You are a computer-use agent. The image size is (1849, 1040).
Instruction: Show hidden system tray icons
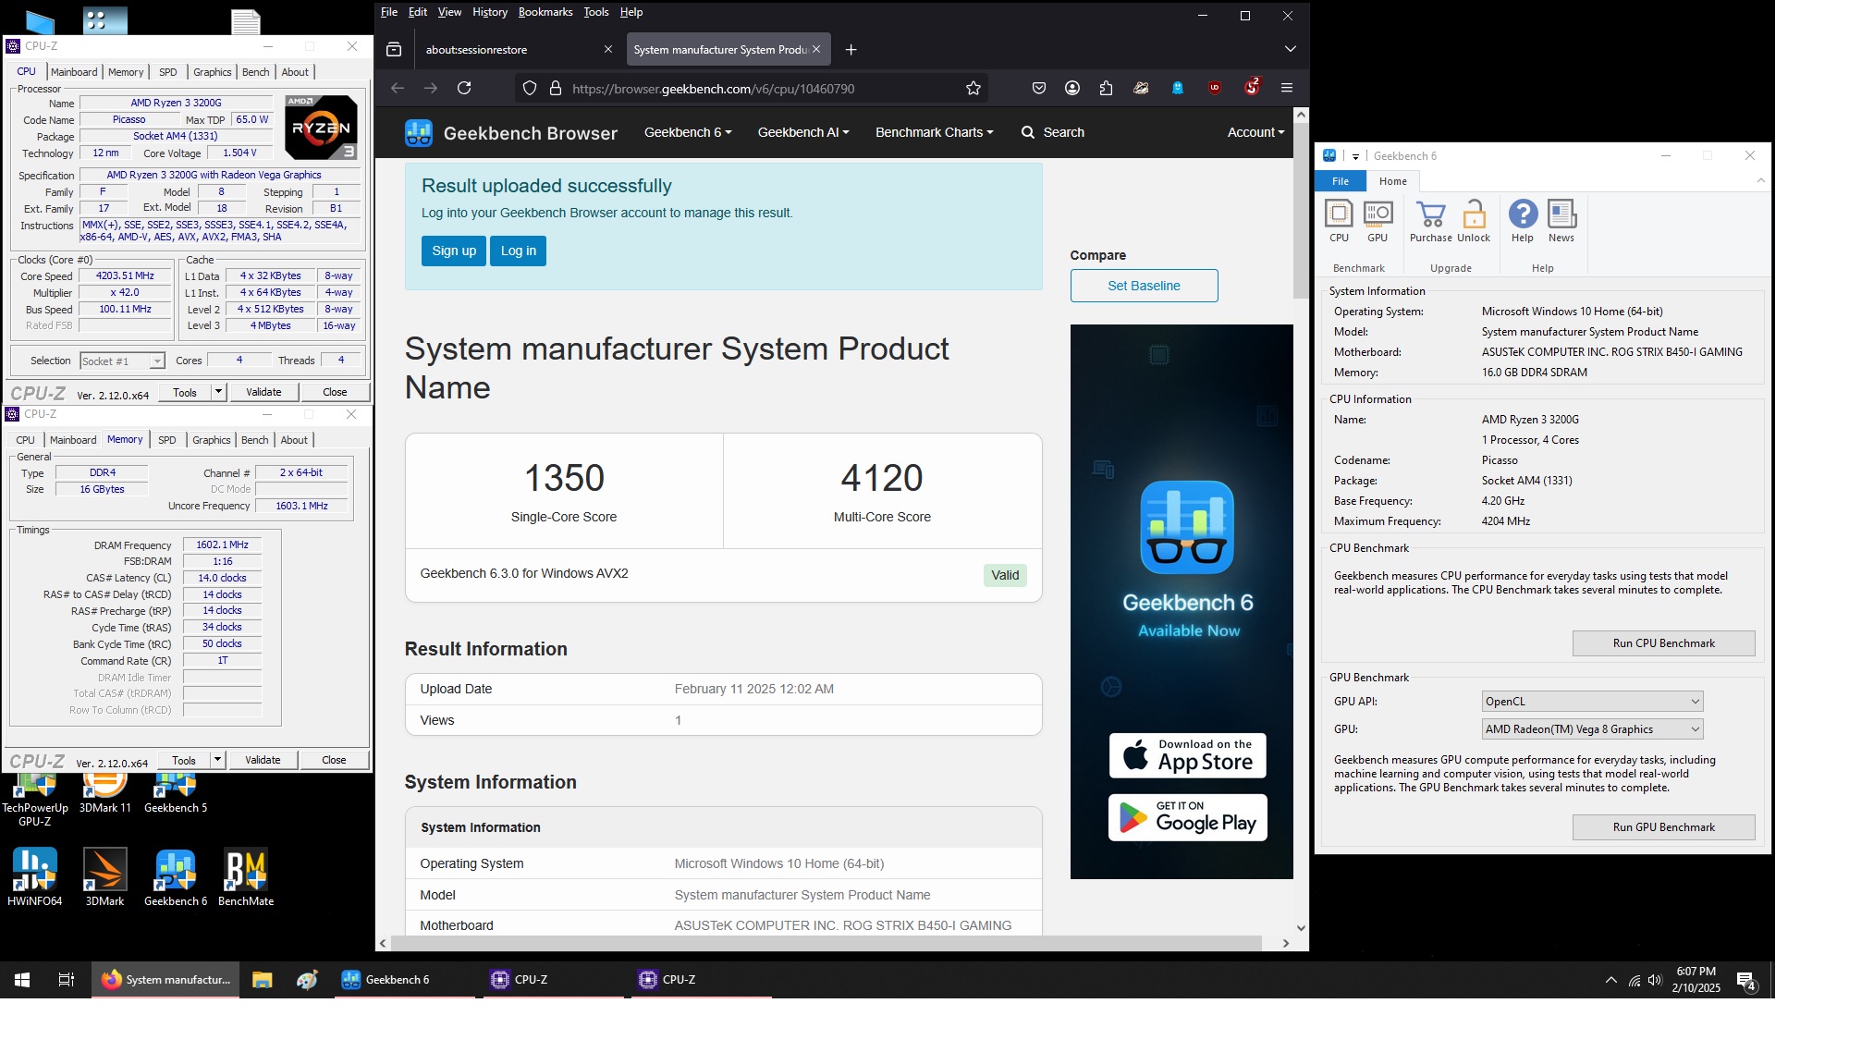1610,980
